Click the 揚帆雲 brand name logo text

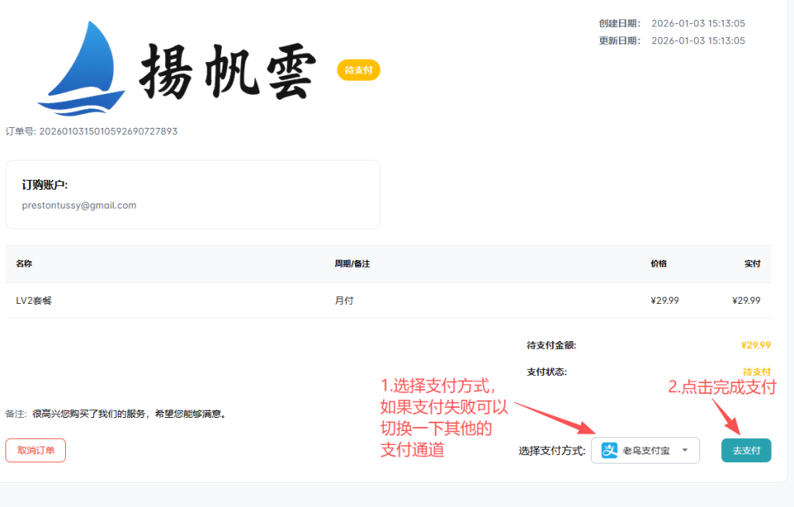pos(228,71)
